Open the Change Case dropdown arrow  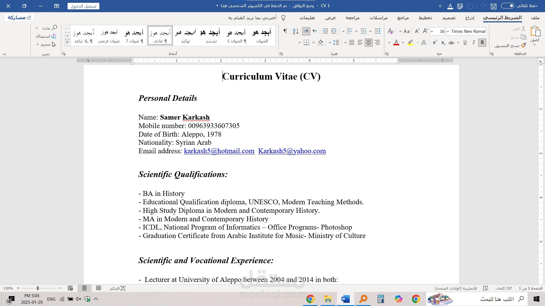(x=400, y=31)
